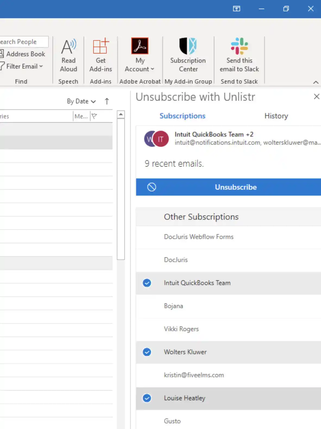The width and height of the screenshot is (321, 429).
Task: Open the Address Book
Action: pos(23,54)
